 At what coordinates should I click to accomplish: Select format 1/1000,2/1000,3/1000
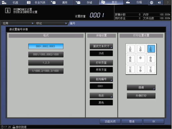point(46,71)
